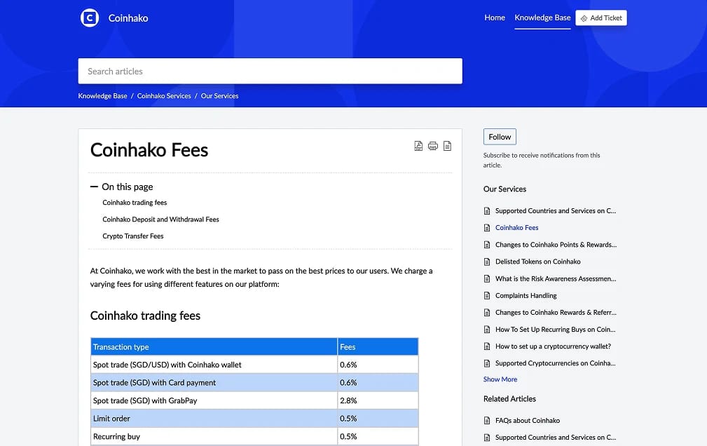Viewport: 707px width, 446px height.
Task: Click the Fees table header
Action: pos(378,346)
